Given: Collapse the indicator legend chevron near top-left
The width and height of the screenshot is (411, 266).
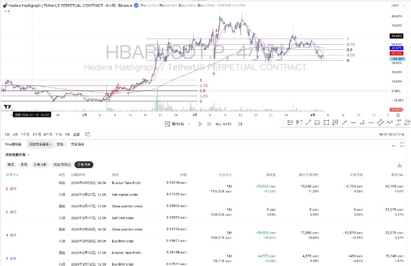Looking at the screenshot, I should [4, 11].
